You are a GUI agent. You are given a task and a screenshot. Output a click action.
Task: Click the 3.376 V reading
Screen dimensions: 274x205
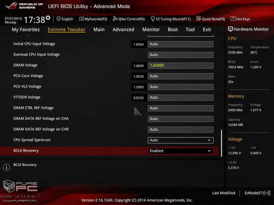click(x=234, y=168)
